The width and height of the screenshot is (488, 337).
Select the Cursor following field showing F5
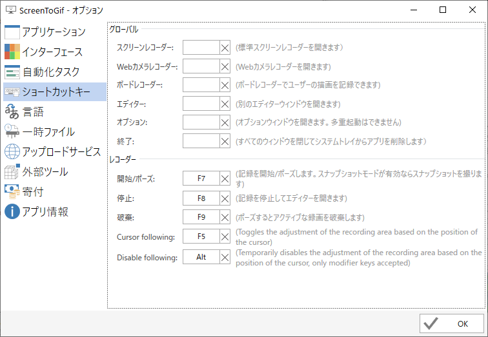[201, 236]
